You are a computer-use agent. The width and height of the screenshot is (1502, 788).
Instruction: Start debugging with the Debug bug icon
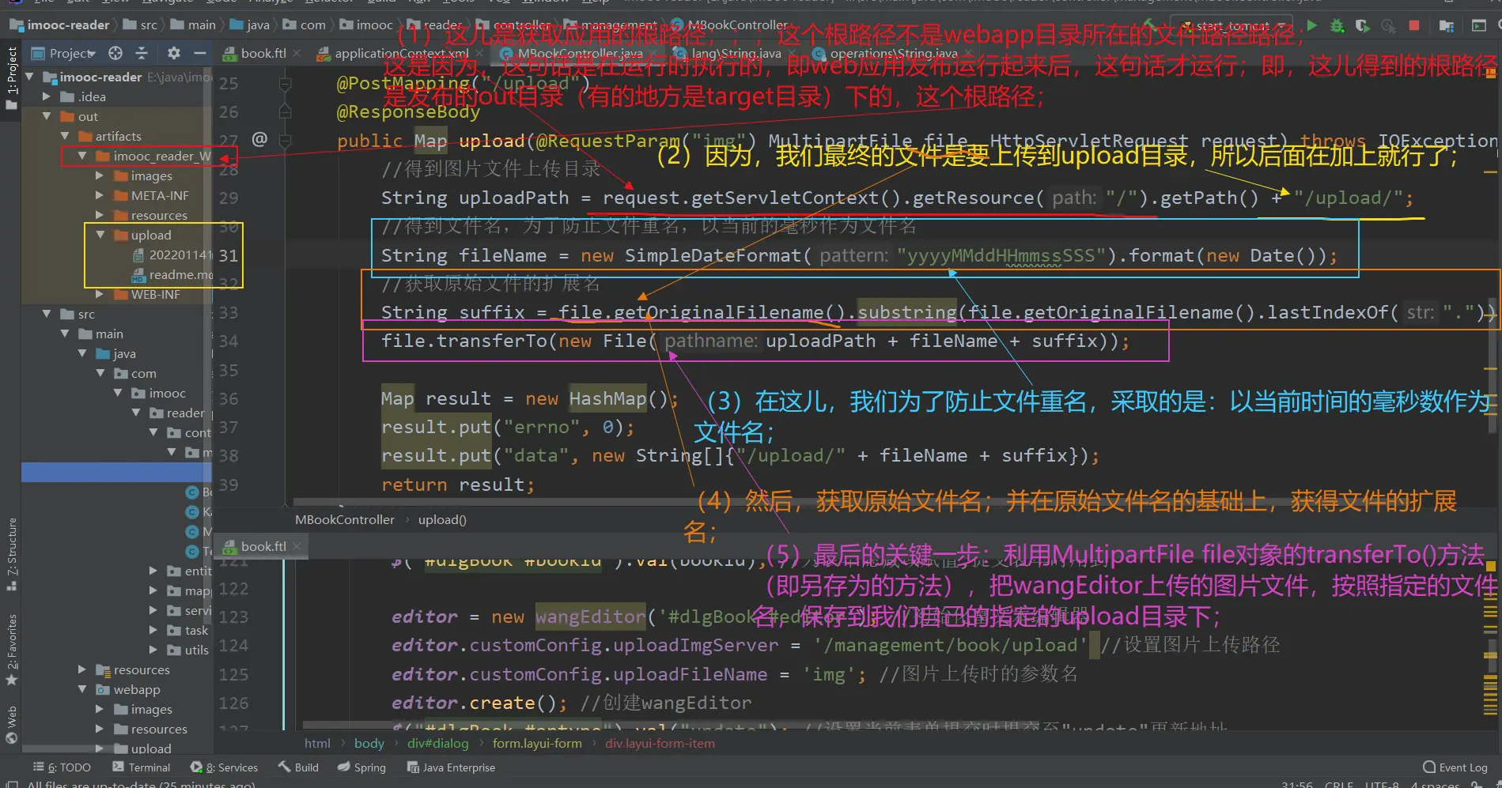(x=1337, y=25)
